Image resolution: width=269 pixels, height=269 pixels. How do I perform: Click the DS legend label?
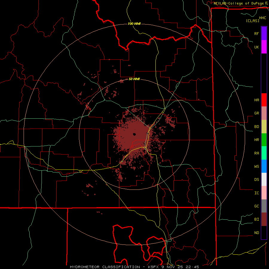click(x=256, y=179)
